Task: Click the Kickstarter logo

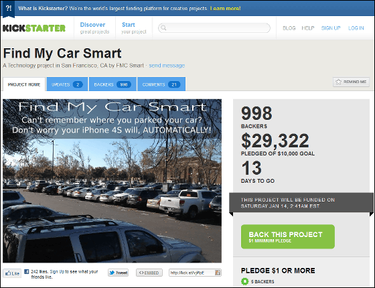Action: point(34,28)
